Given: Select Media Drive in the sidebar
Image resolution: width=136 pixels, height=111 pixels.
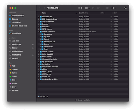Looking at the screenshot, I should coord(15,44).
